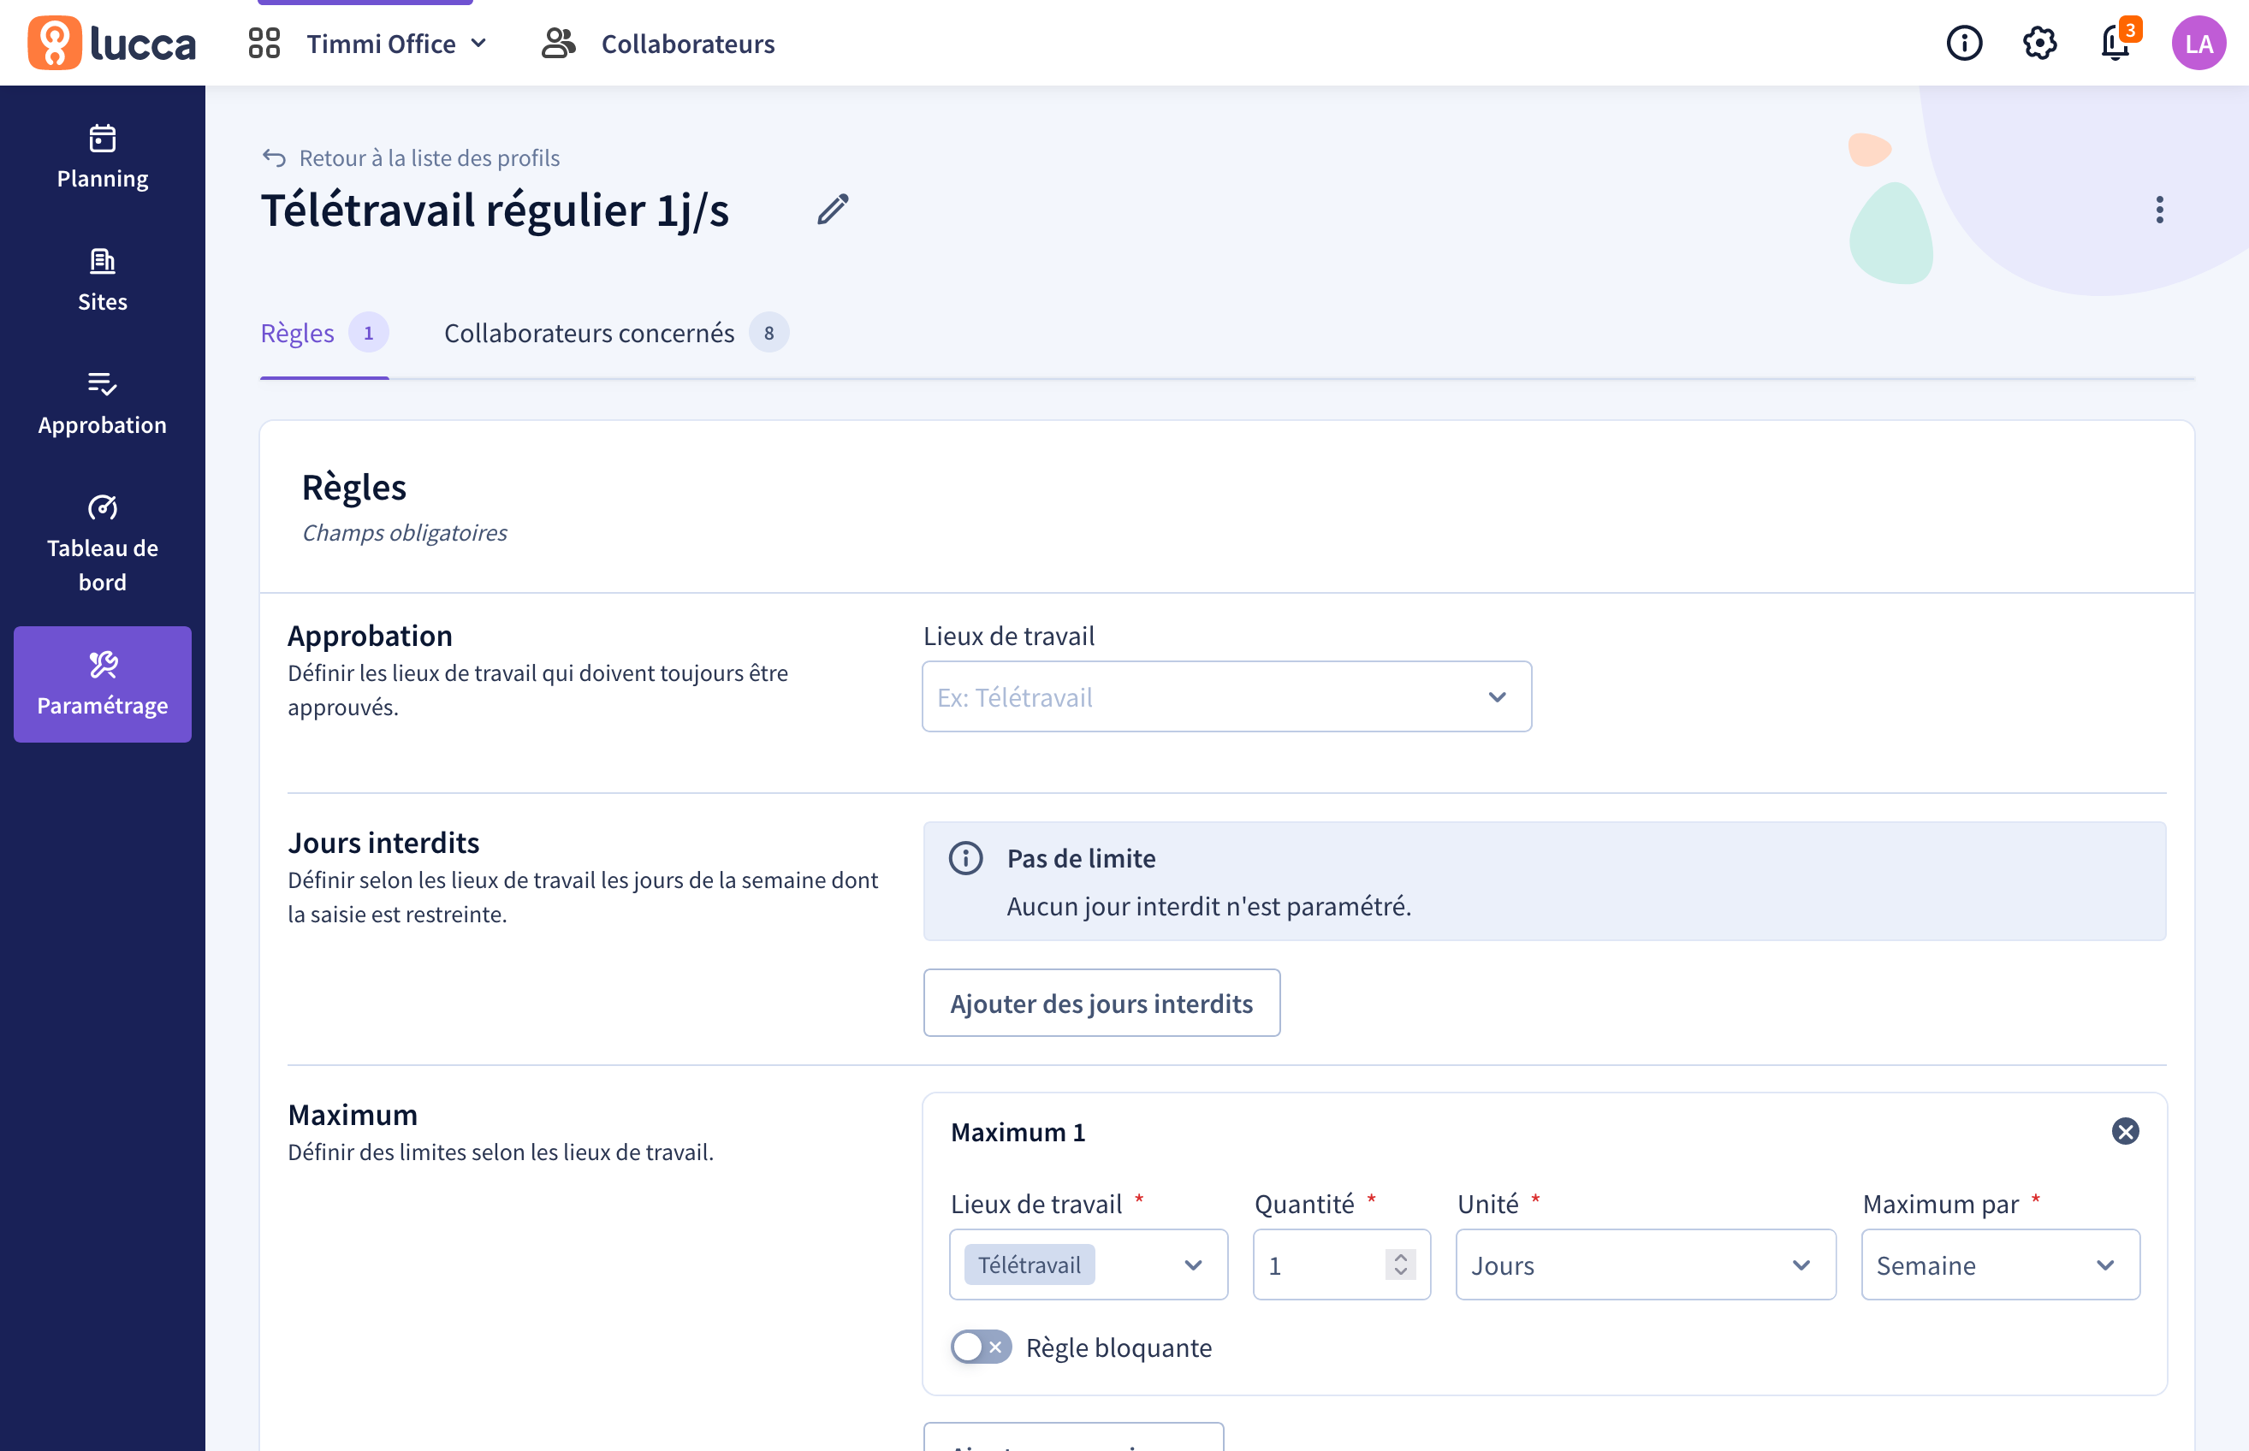Image resolution: width=2249 pixels, height=1451 pixels.
Task: Open Tableau de bord in sidebar
Action: (103, 545)
